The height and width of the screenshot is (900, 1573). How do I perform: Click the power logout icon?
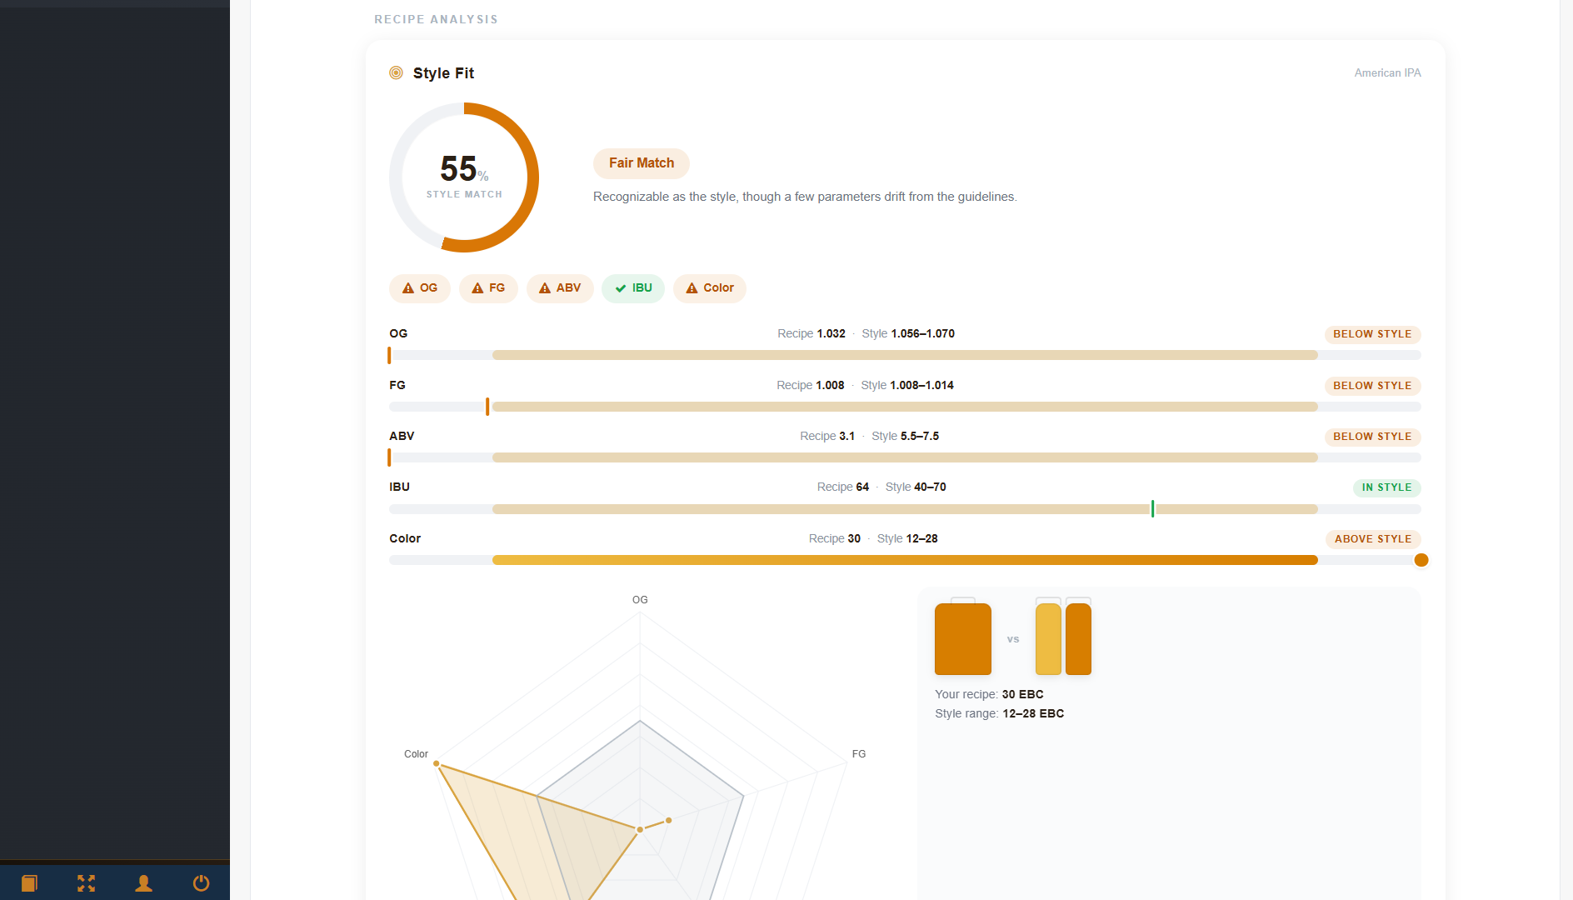201,882
